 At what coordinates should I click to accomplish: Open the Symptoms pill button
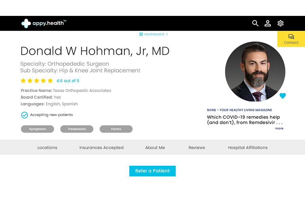(x=38, y=129)
